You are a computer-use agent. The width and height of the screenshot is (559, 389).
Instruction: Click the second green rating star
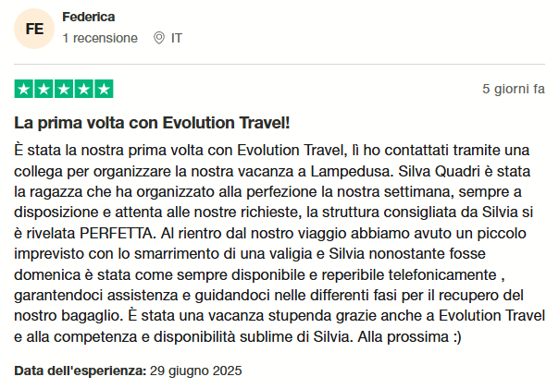[43, 90]
